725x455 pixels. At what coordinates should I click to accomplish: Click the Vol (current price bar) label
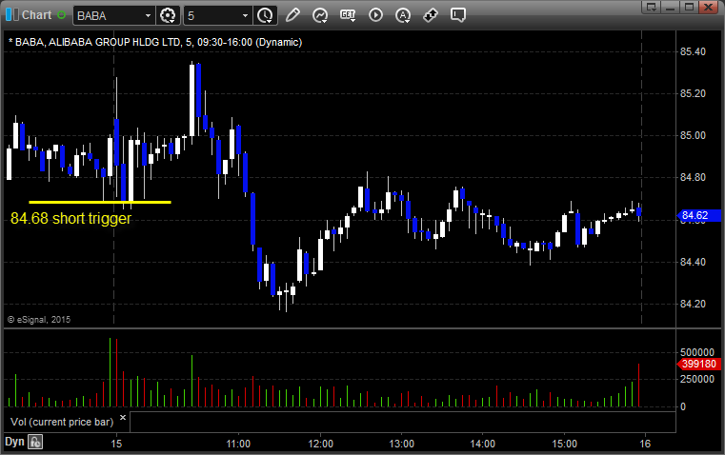(62, 422)
